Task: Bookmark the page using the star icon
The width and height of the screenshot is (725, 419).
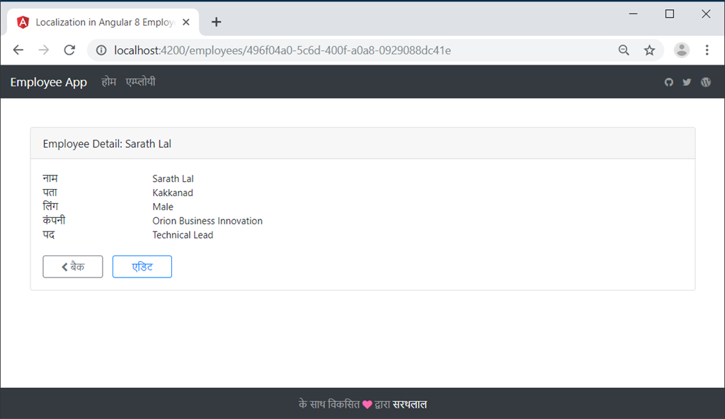Action: click(649, 50)
